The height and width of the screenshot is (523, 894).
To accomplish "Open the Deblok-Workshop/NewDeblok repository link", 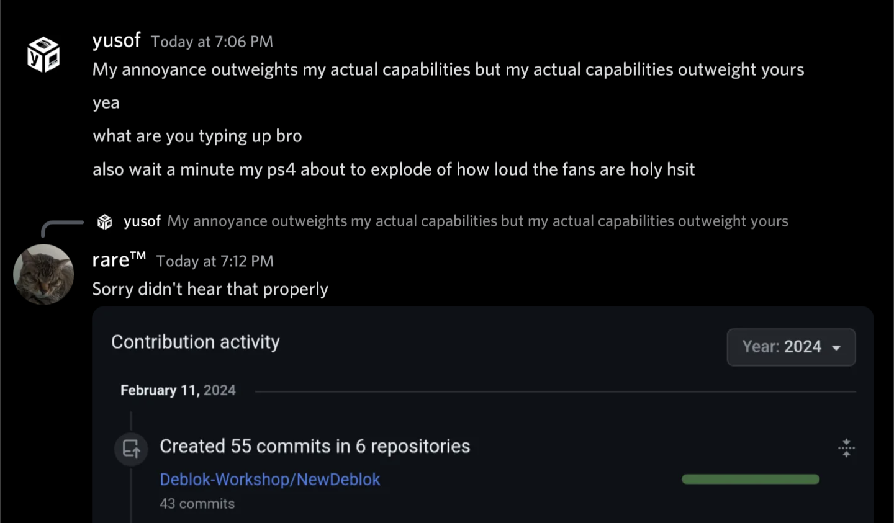I will pyautogui.click(x=269, y=480).
